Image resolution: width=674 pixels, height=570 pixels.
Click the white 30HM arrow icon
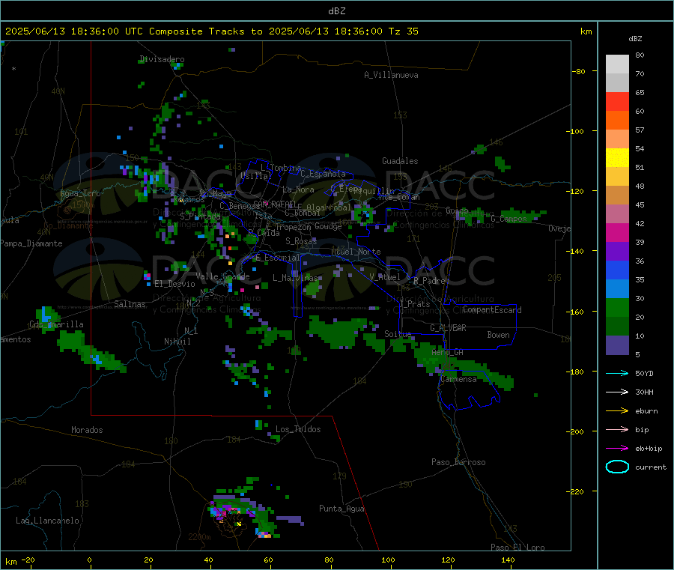click(x=617, y=392)
